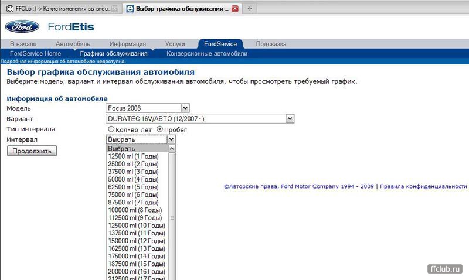Viewport: 469px width, 280px height.
Task: Click the Ford oval logo
Action: tap(22, 26)
